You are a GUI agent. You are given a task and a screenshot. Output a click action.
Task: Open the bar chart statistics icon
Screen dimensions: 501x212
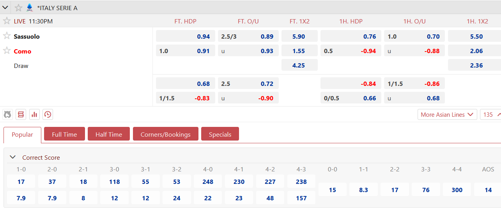(x=34, y=114)
